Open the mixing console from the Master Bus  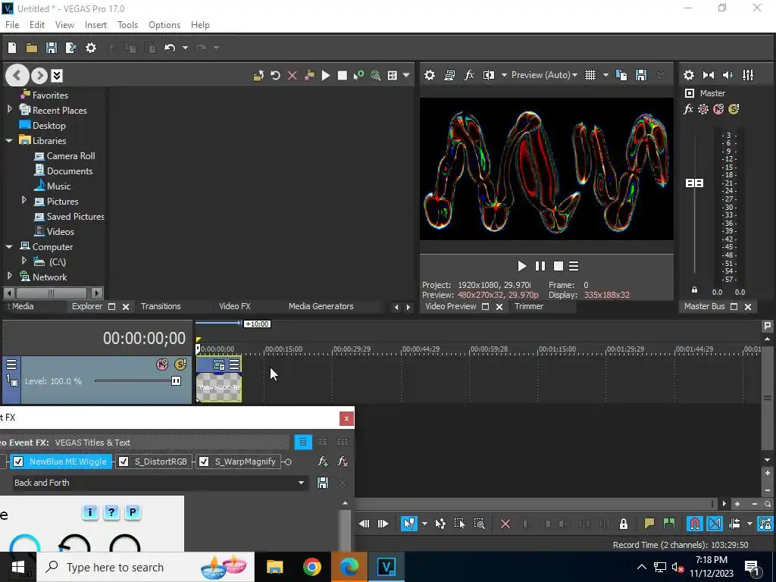point(748,75)
